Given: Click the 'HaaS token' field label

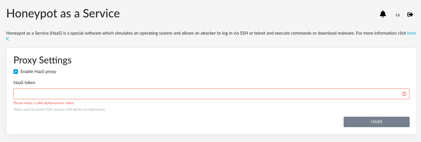Looking at the screenshot, I should click(24, 82).
